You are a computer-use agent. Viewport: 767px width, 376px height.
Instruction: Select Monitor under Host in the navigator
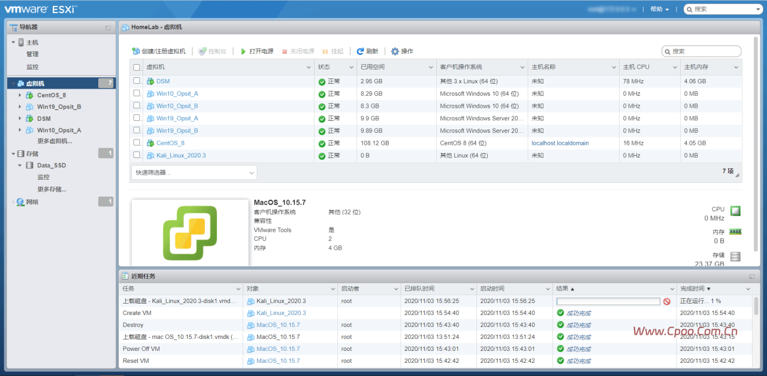click(x=32, y=67)
